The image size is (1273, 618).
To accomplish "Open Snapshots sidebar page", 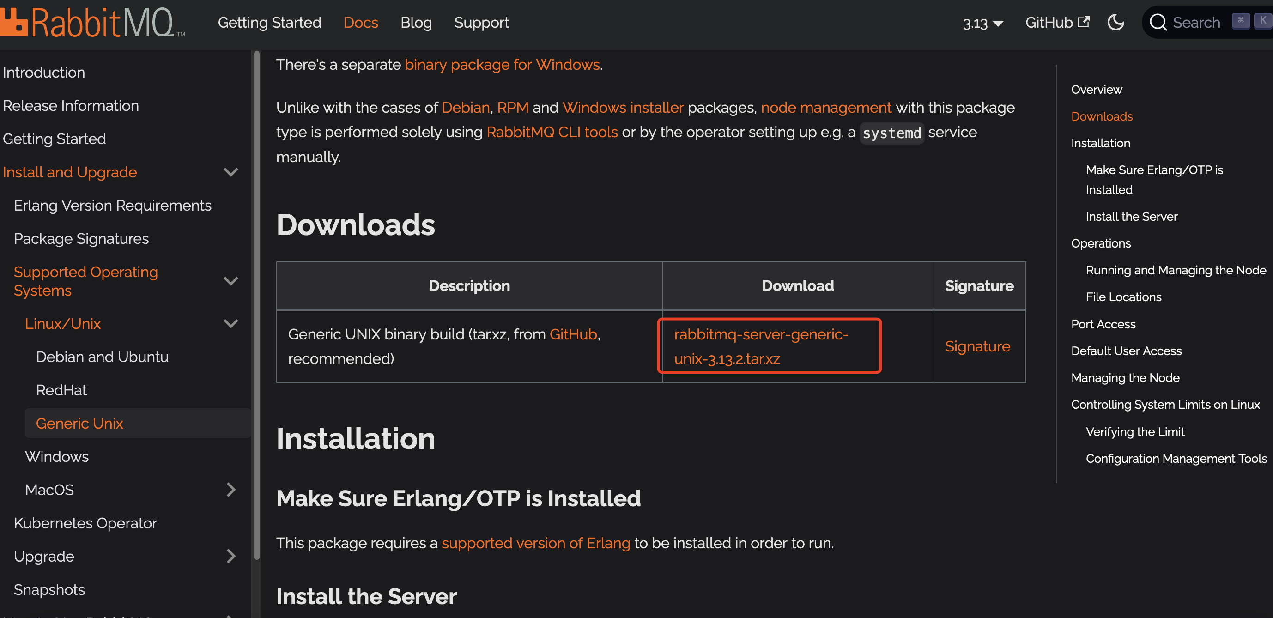I will pyautogui.click(x=49, y=590).
